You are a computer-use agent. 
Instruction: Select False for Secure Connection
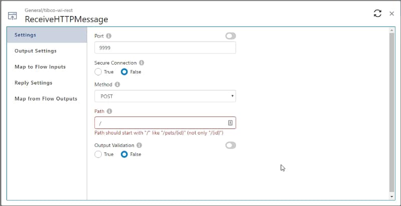point(124,72)
